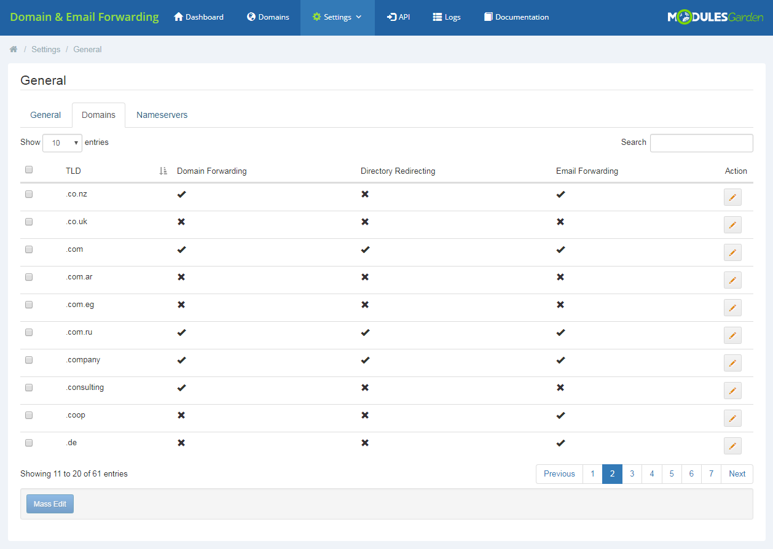Open the edit pencil for the .de row
The height and width of the screenshot is (549, 773).
tap(732, 445)
